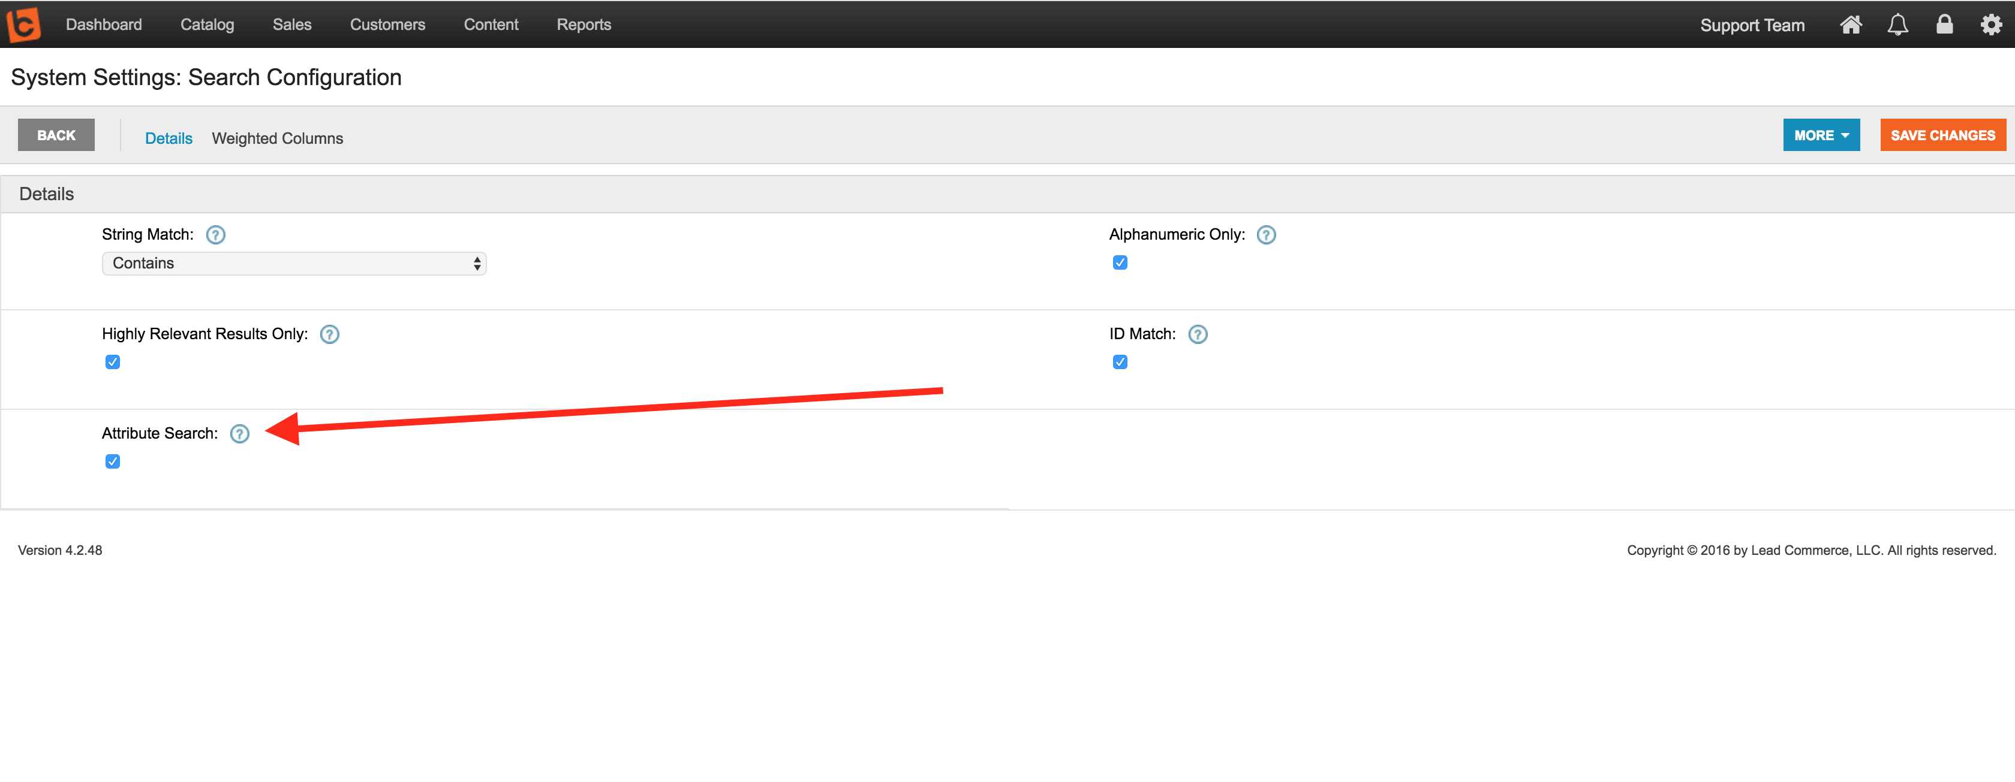Click the page title Search Configuration
This screenshot has width=2015, height=782.
click(x=206, y=77)
